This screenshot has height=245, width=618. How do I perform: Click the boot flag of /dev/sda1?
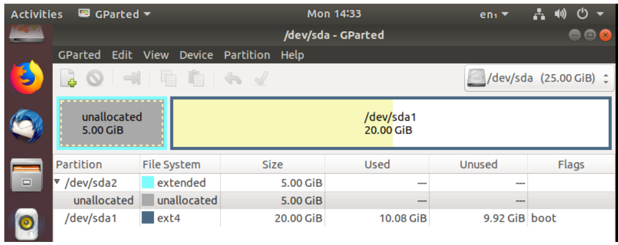point(544,218)
